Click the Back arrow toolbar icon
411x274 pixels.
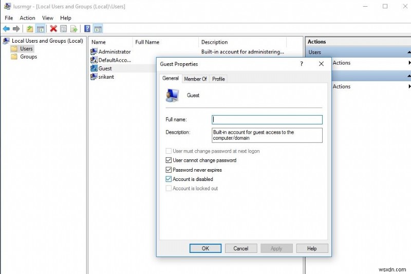pos(6,29)
